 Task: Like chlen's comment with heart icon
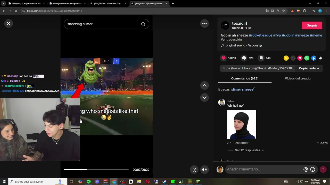click(x=318, y=143)
